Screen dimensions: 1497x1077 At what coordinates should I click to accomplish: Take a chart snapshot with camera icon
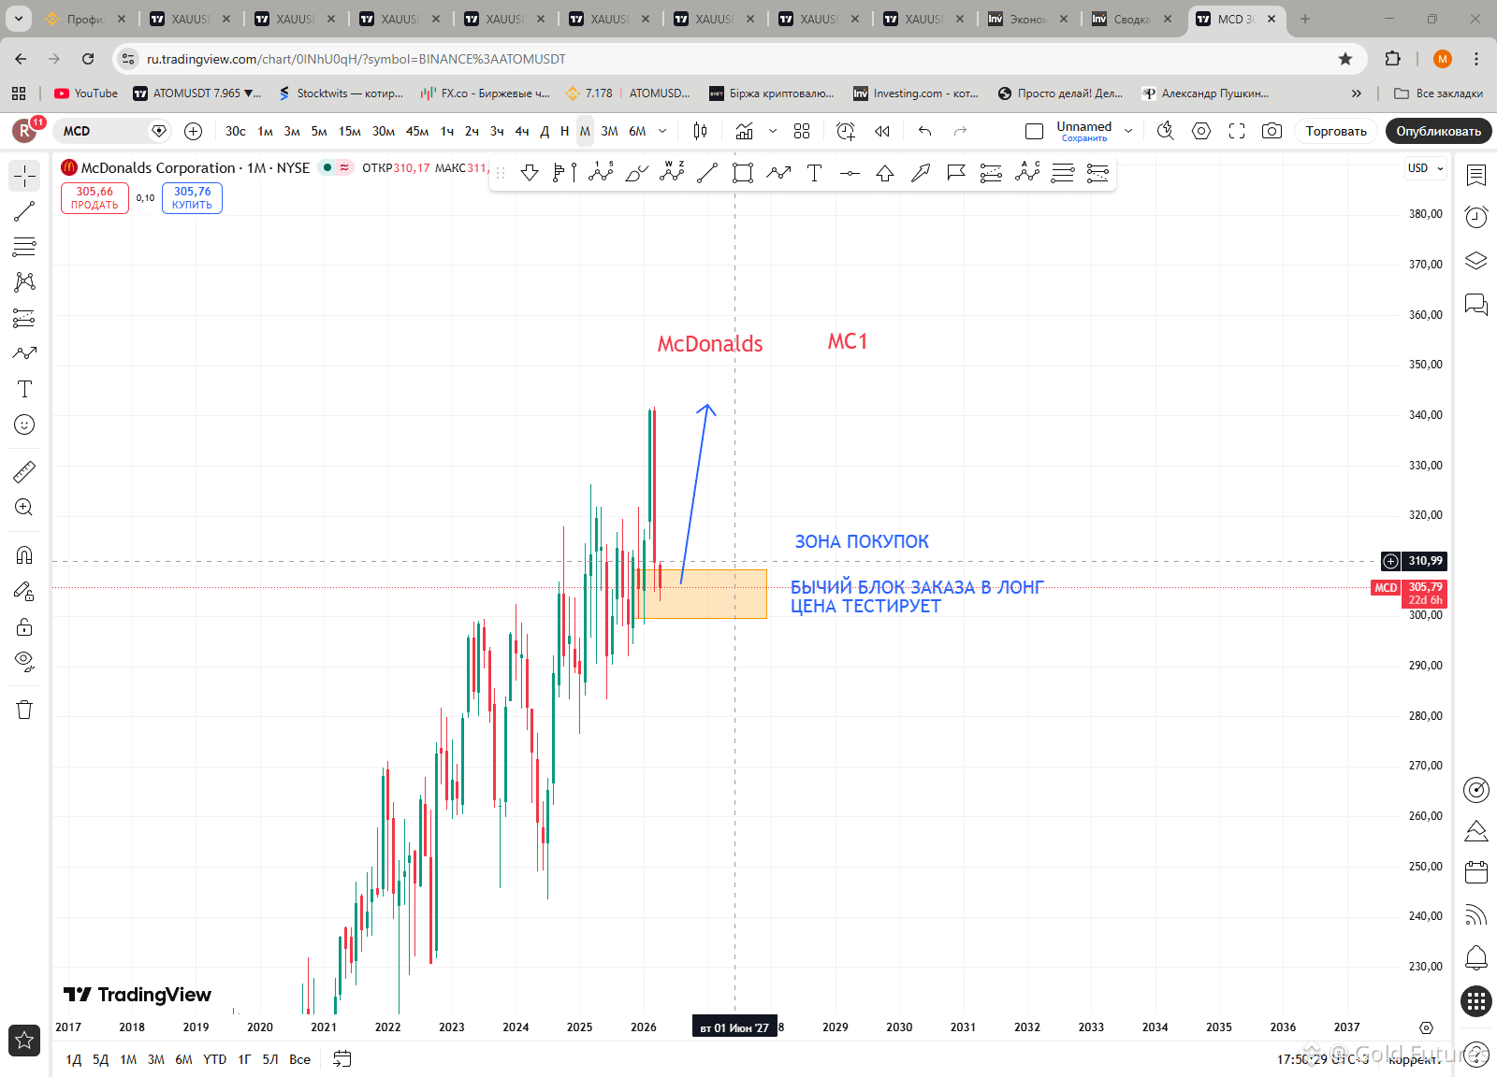[1272, 131]
